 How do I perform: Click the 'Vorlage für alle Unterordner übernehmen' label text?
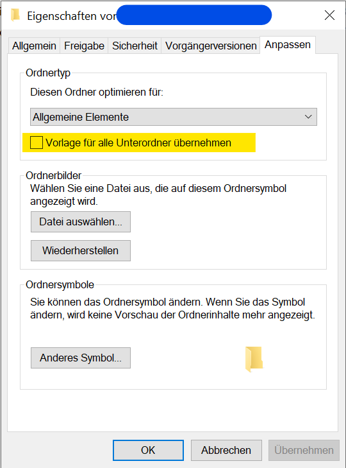[138, 143]
